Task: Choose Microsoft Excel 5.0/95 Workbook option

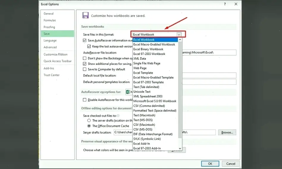Action: point(155,101)
